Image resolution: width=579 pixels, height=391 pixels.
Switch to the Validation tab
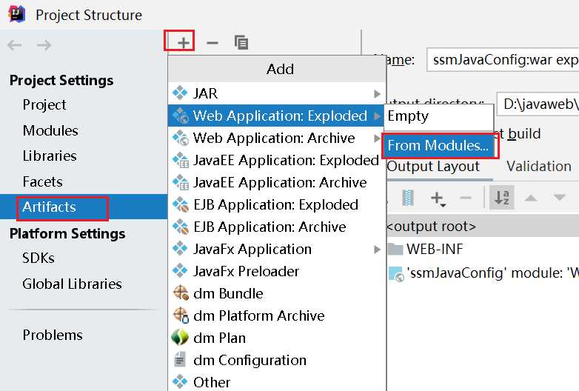pyautogui.click(x=539, y=167)
